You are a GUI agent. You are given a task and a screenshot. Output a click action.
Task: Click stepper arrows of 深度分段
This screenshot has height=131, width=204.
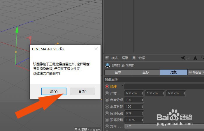click(142, 107)
